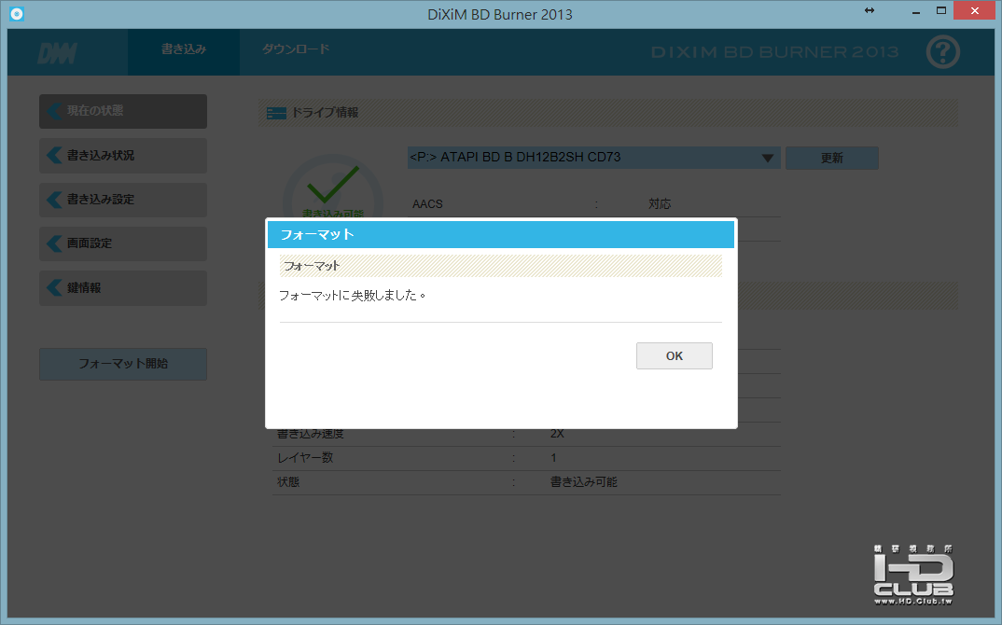The height and width of the screenshot is (625, 1002).
Task: Switch to the 書き込み tab
Action: (x=184, y=49)
